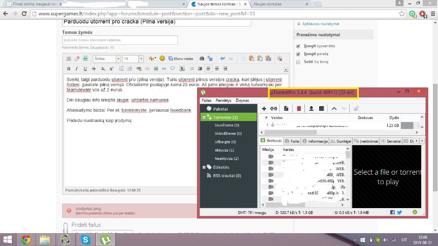This screenshot has height=246, width=438.
Task: Open the text color A dropdown
Action: 152,58
